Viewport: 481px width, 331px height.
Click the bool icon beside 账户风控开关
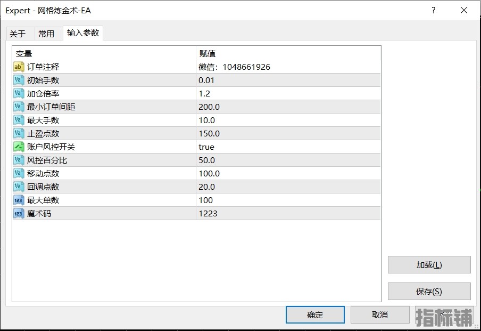pyautogui.click(x=19, y=147)
